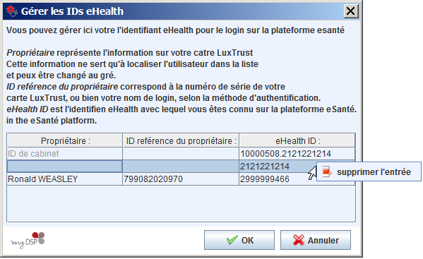Select the ID de cabinet cell
The width and height of the screenshot is (423, 259).
tap(65, 154)
